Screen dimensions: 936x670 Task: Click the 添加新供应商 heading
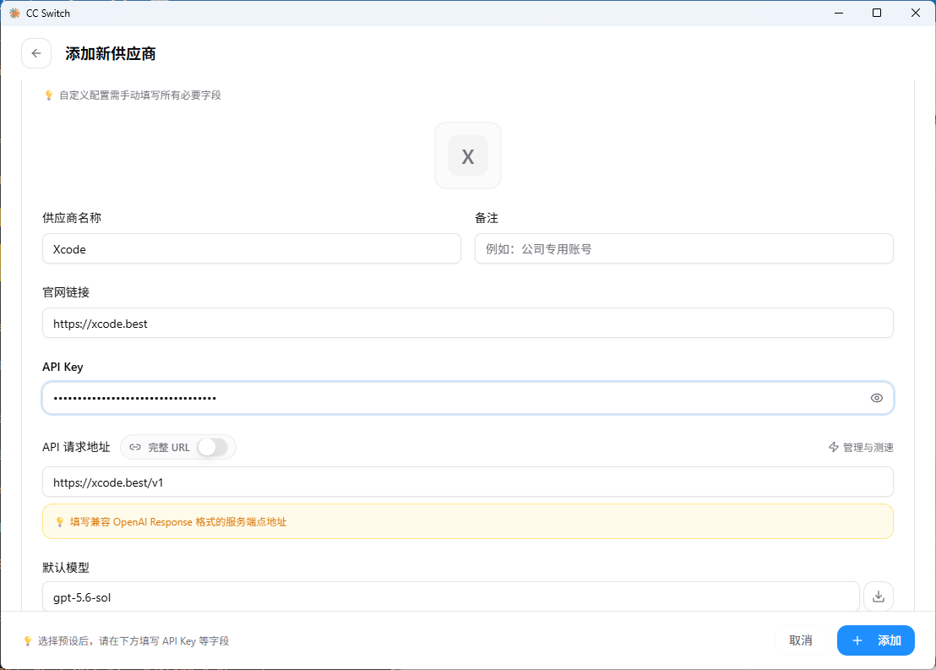111,54
